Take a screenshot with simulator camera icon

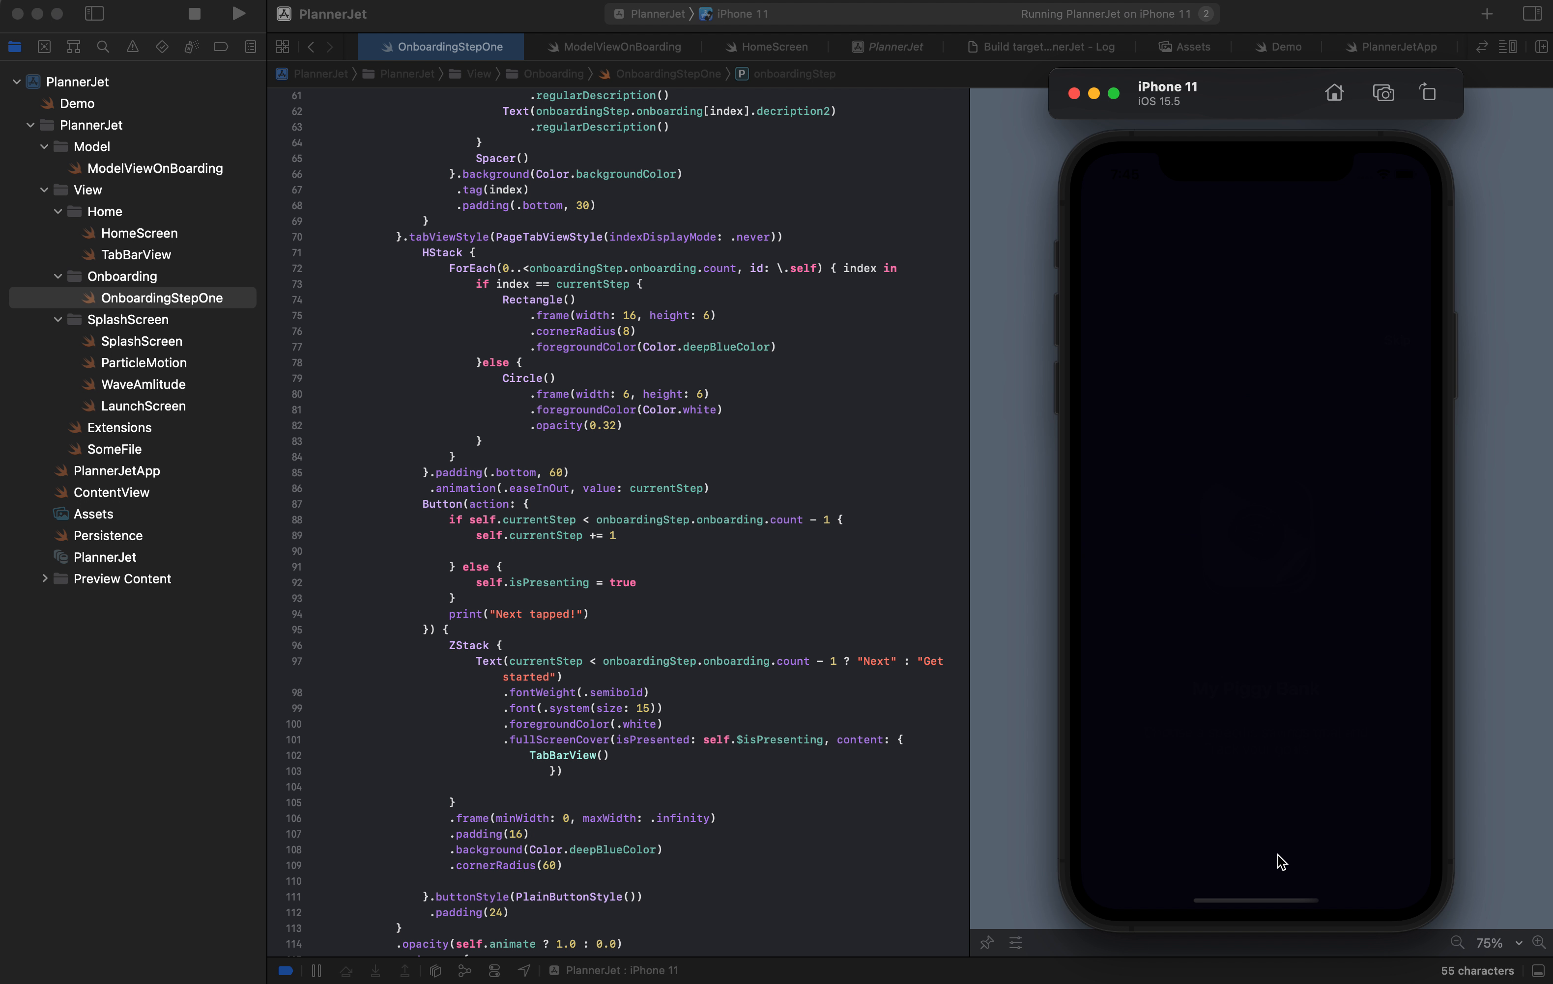[x=1383, y=92]
